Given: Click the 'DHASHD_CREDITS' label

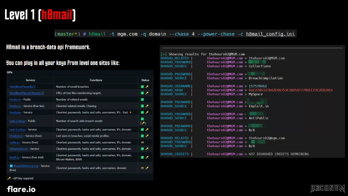Looking at the screenshot, I should tap(175, 154).
